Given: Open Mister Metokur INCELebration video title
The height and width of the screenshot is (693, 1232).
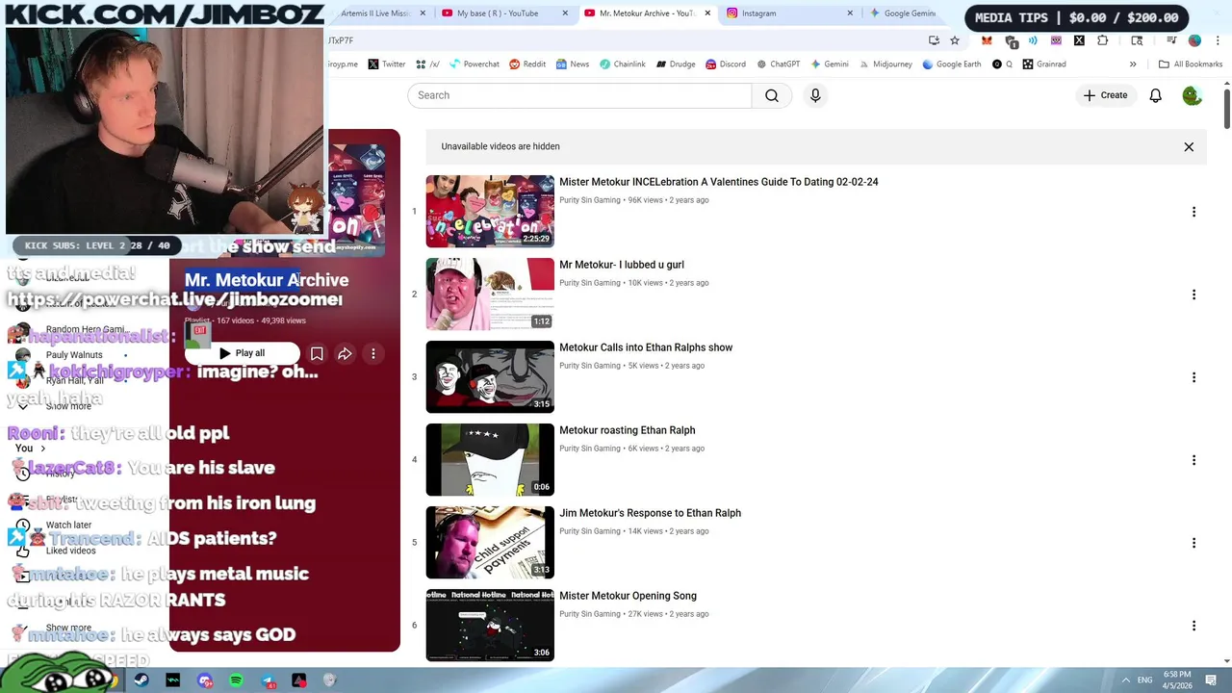Looking at the screenshot, I should [x=718, y=182].
